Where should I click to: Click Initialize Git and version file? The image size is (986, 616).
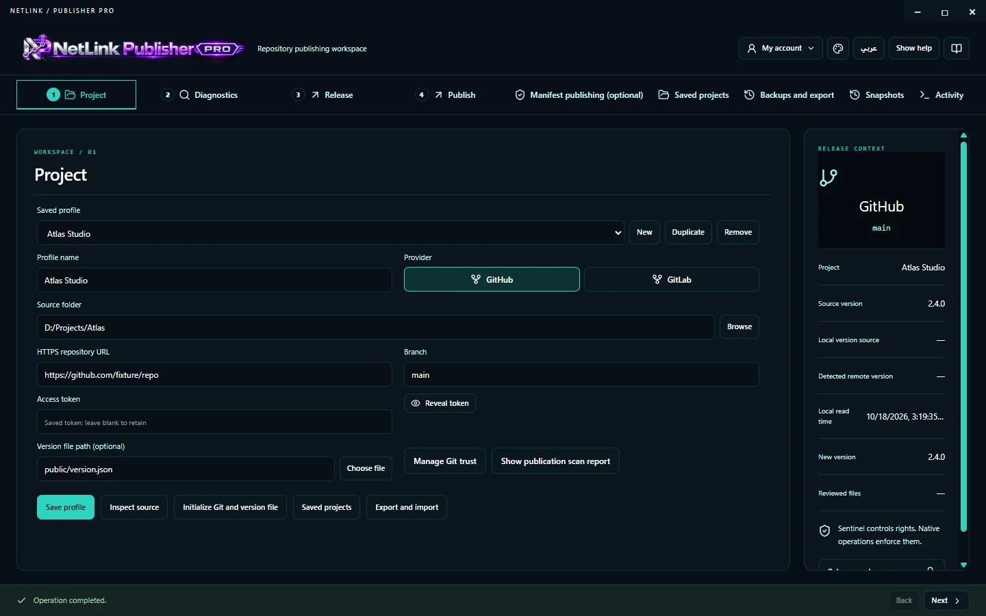click(230, 507)
